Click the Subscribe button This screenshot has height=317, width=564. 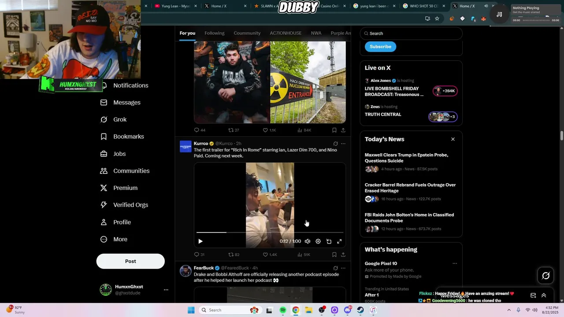(x=380, y=47)
